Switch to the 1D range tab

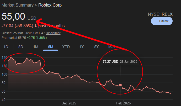(x=6, y=47)
